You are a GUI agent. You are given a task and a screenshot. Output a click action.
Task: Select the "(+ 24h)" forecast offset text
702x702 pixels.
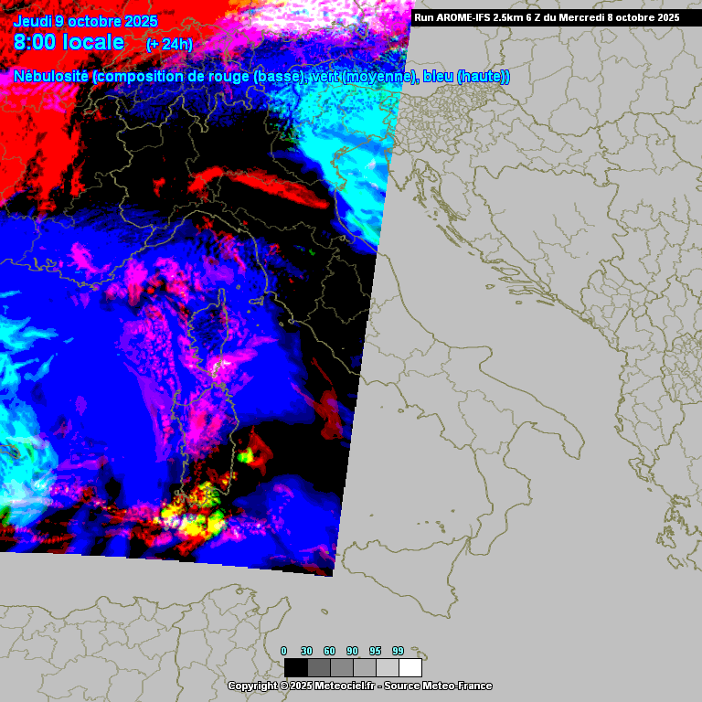(x=169, y=44)
